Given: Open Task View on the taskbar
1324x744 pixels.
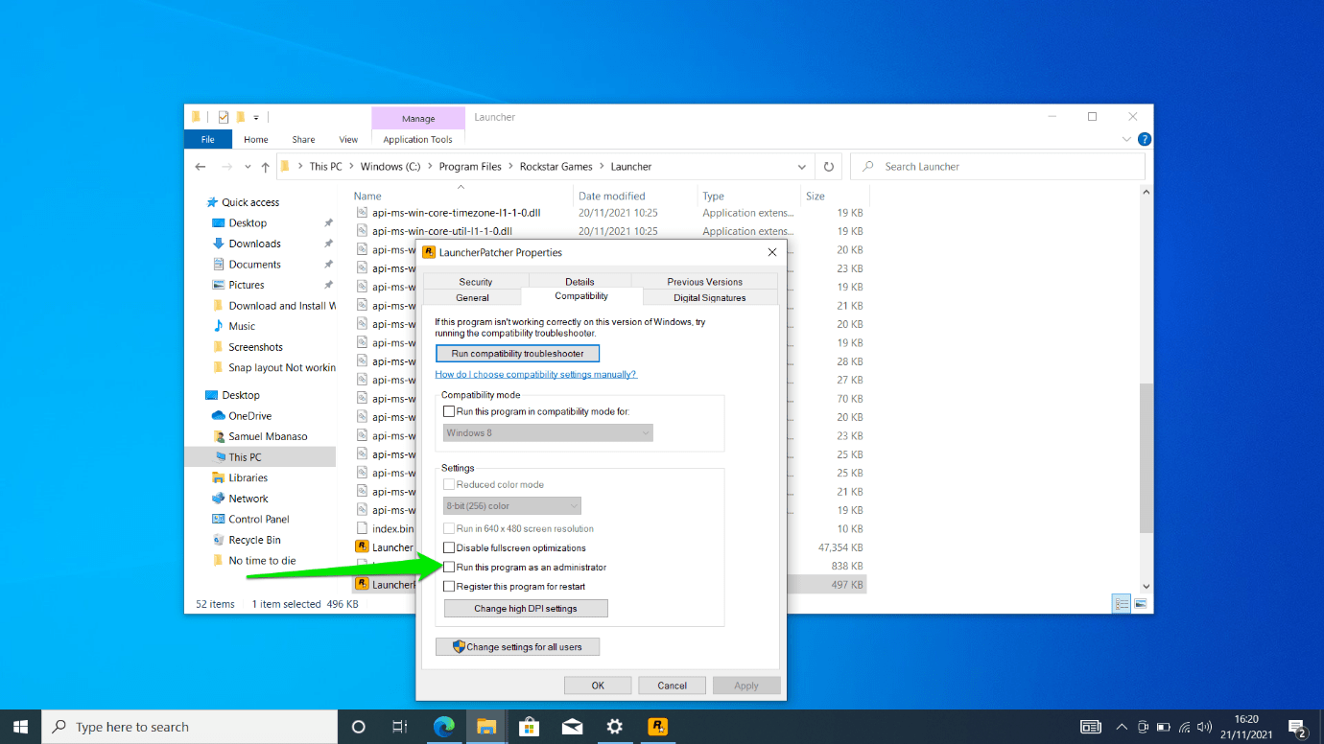Looking at the screenshot, I should pyautogui.click(x=400, y=727).
